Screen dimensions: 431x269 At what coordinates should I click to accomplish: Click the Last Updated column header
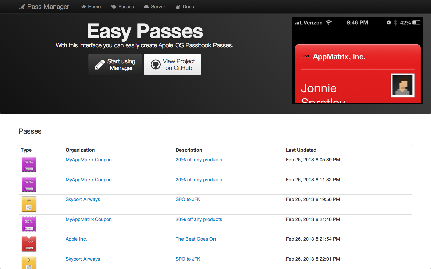point(301,150)
